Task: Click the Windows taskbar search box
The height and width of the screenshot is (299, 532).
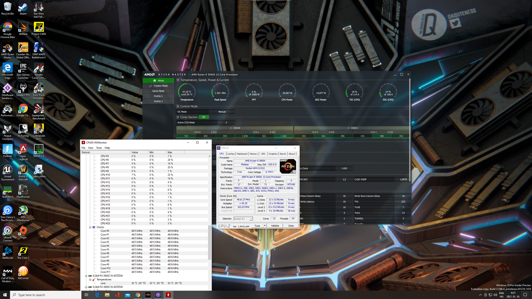Action: click(46, 295)
